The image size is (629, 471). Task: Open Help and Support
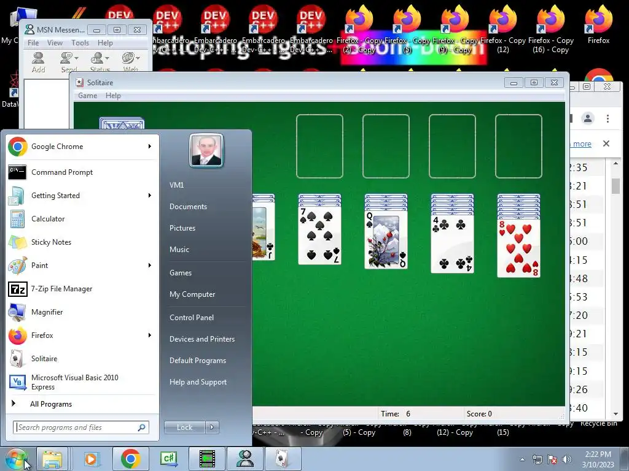pyautogui.click(x=198, y=382)
